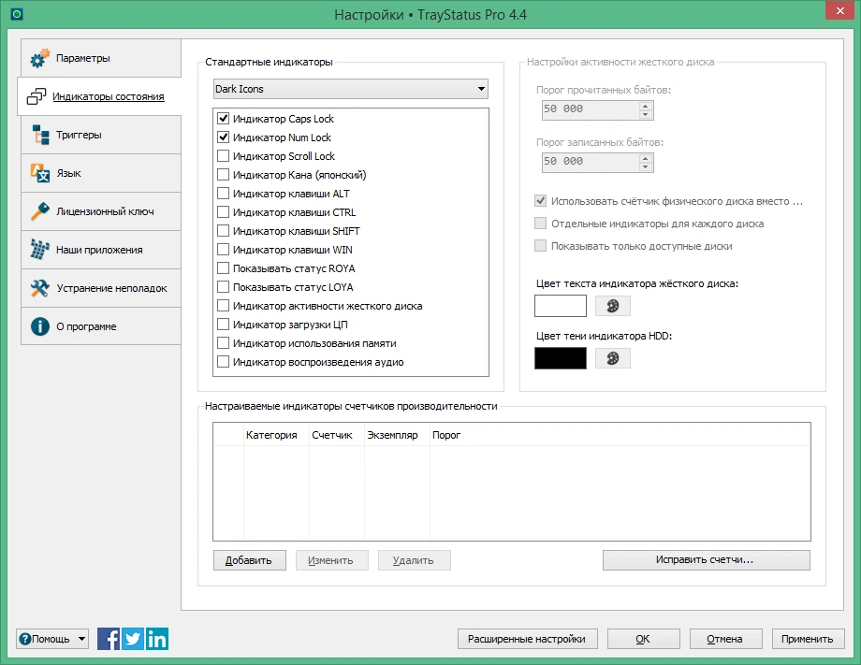Open the Устранение неполадок tab
This screenshot has width=861, height=665.
tap(101, 288)
